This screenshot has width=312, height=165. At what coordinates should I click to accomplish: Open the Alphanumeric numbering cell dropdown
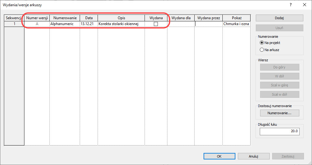pyautogui.click(x=65, y=24)
